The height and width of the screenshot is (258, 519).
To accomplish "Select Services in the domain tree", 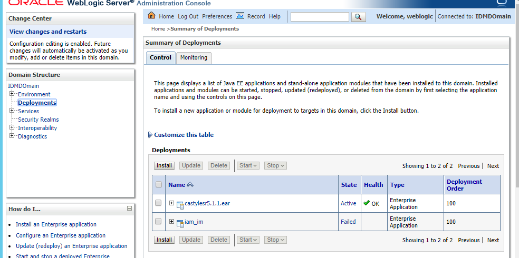I will click(28, 111).
